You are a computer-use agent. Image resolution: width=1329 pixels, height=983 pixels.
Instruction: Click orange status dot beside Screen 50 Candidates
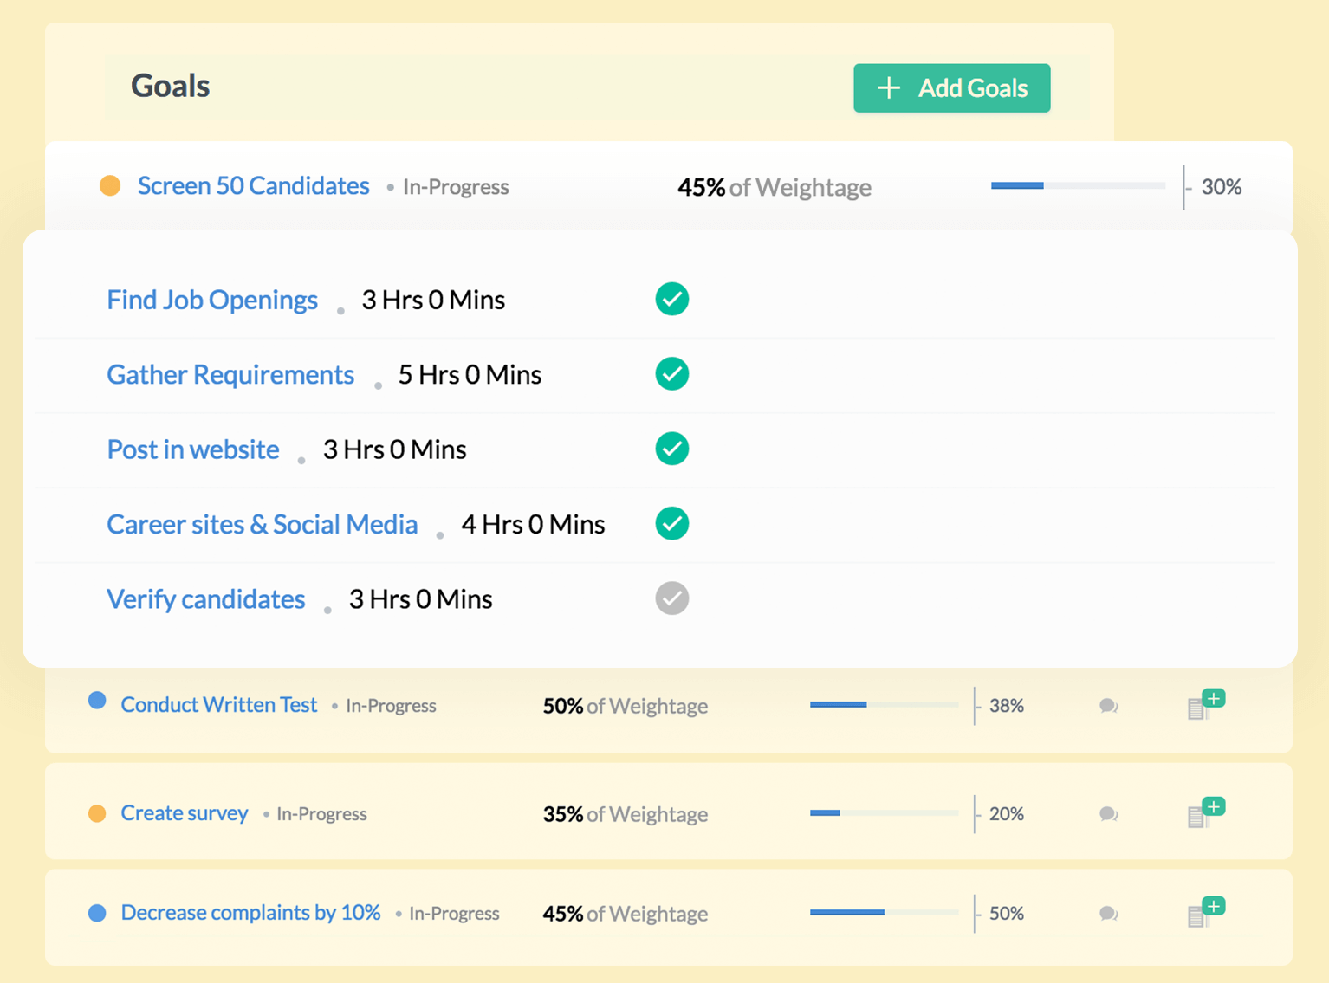point(110,186)
